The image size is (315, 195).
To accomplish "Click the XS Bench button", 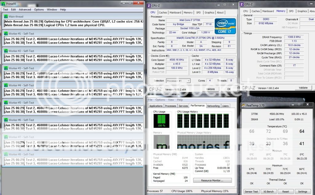I will (269, 192).
